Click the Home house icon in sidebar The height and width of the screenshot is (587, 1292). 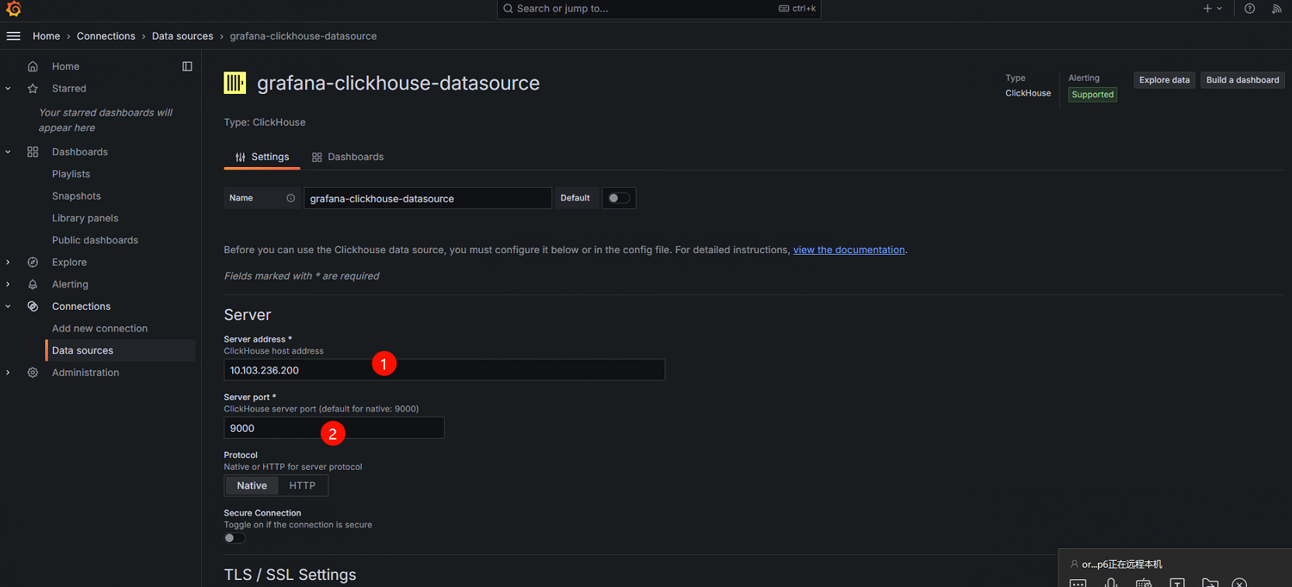tap(33, 66)
